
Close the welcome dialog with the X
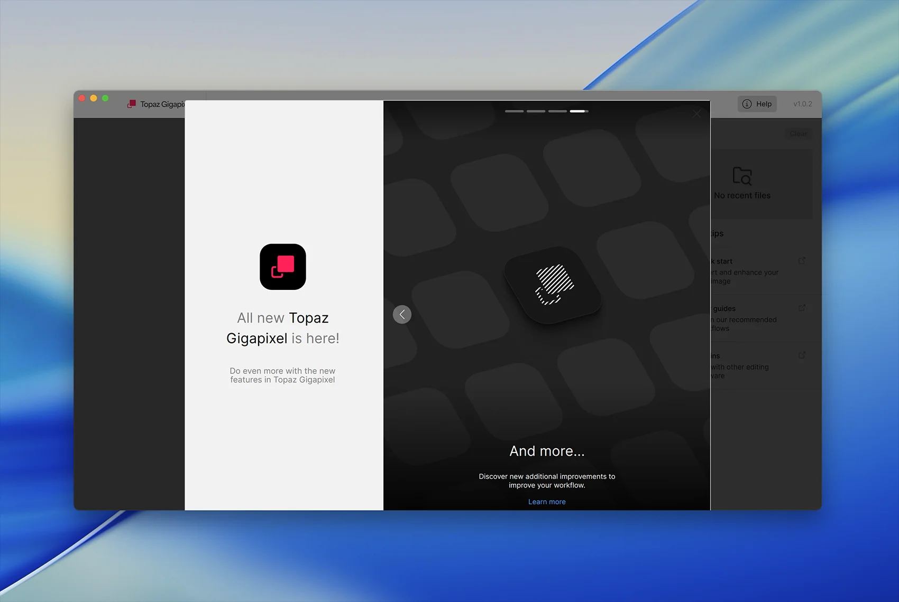coord(697,114)
